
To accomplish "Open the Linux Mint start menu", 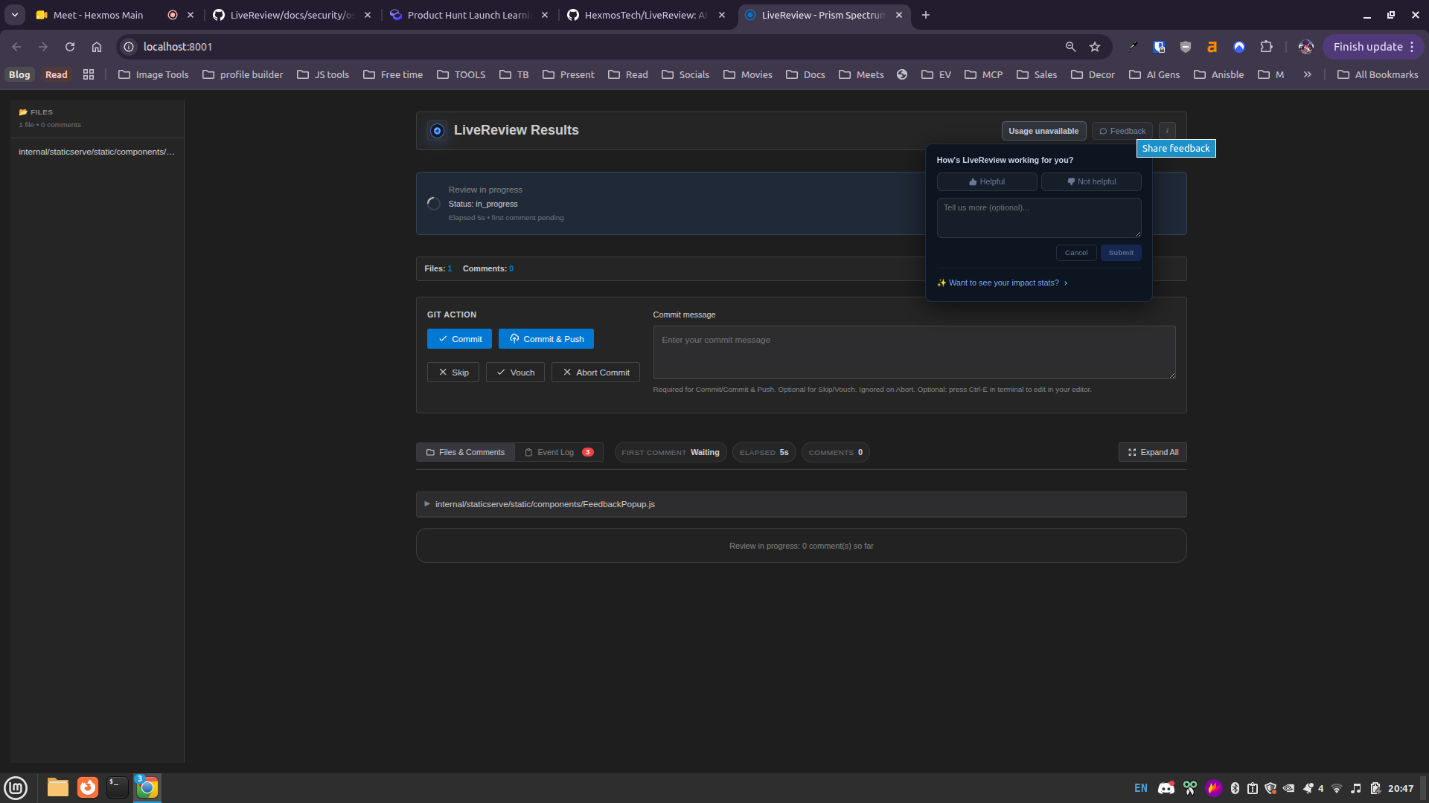I will pyautogui.click(x=16, y=787).
